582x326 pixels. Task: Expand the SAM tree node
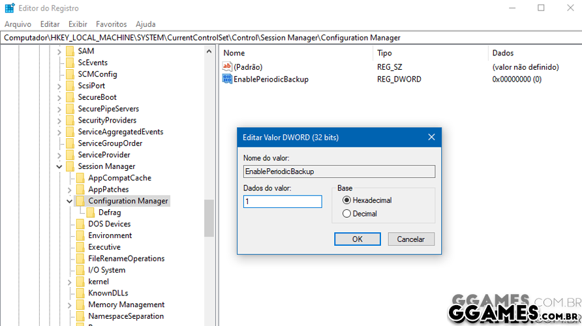59,51
